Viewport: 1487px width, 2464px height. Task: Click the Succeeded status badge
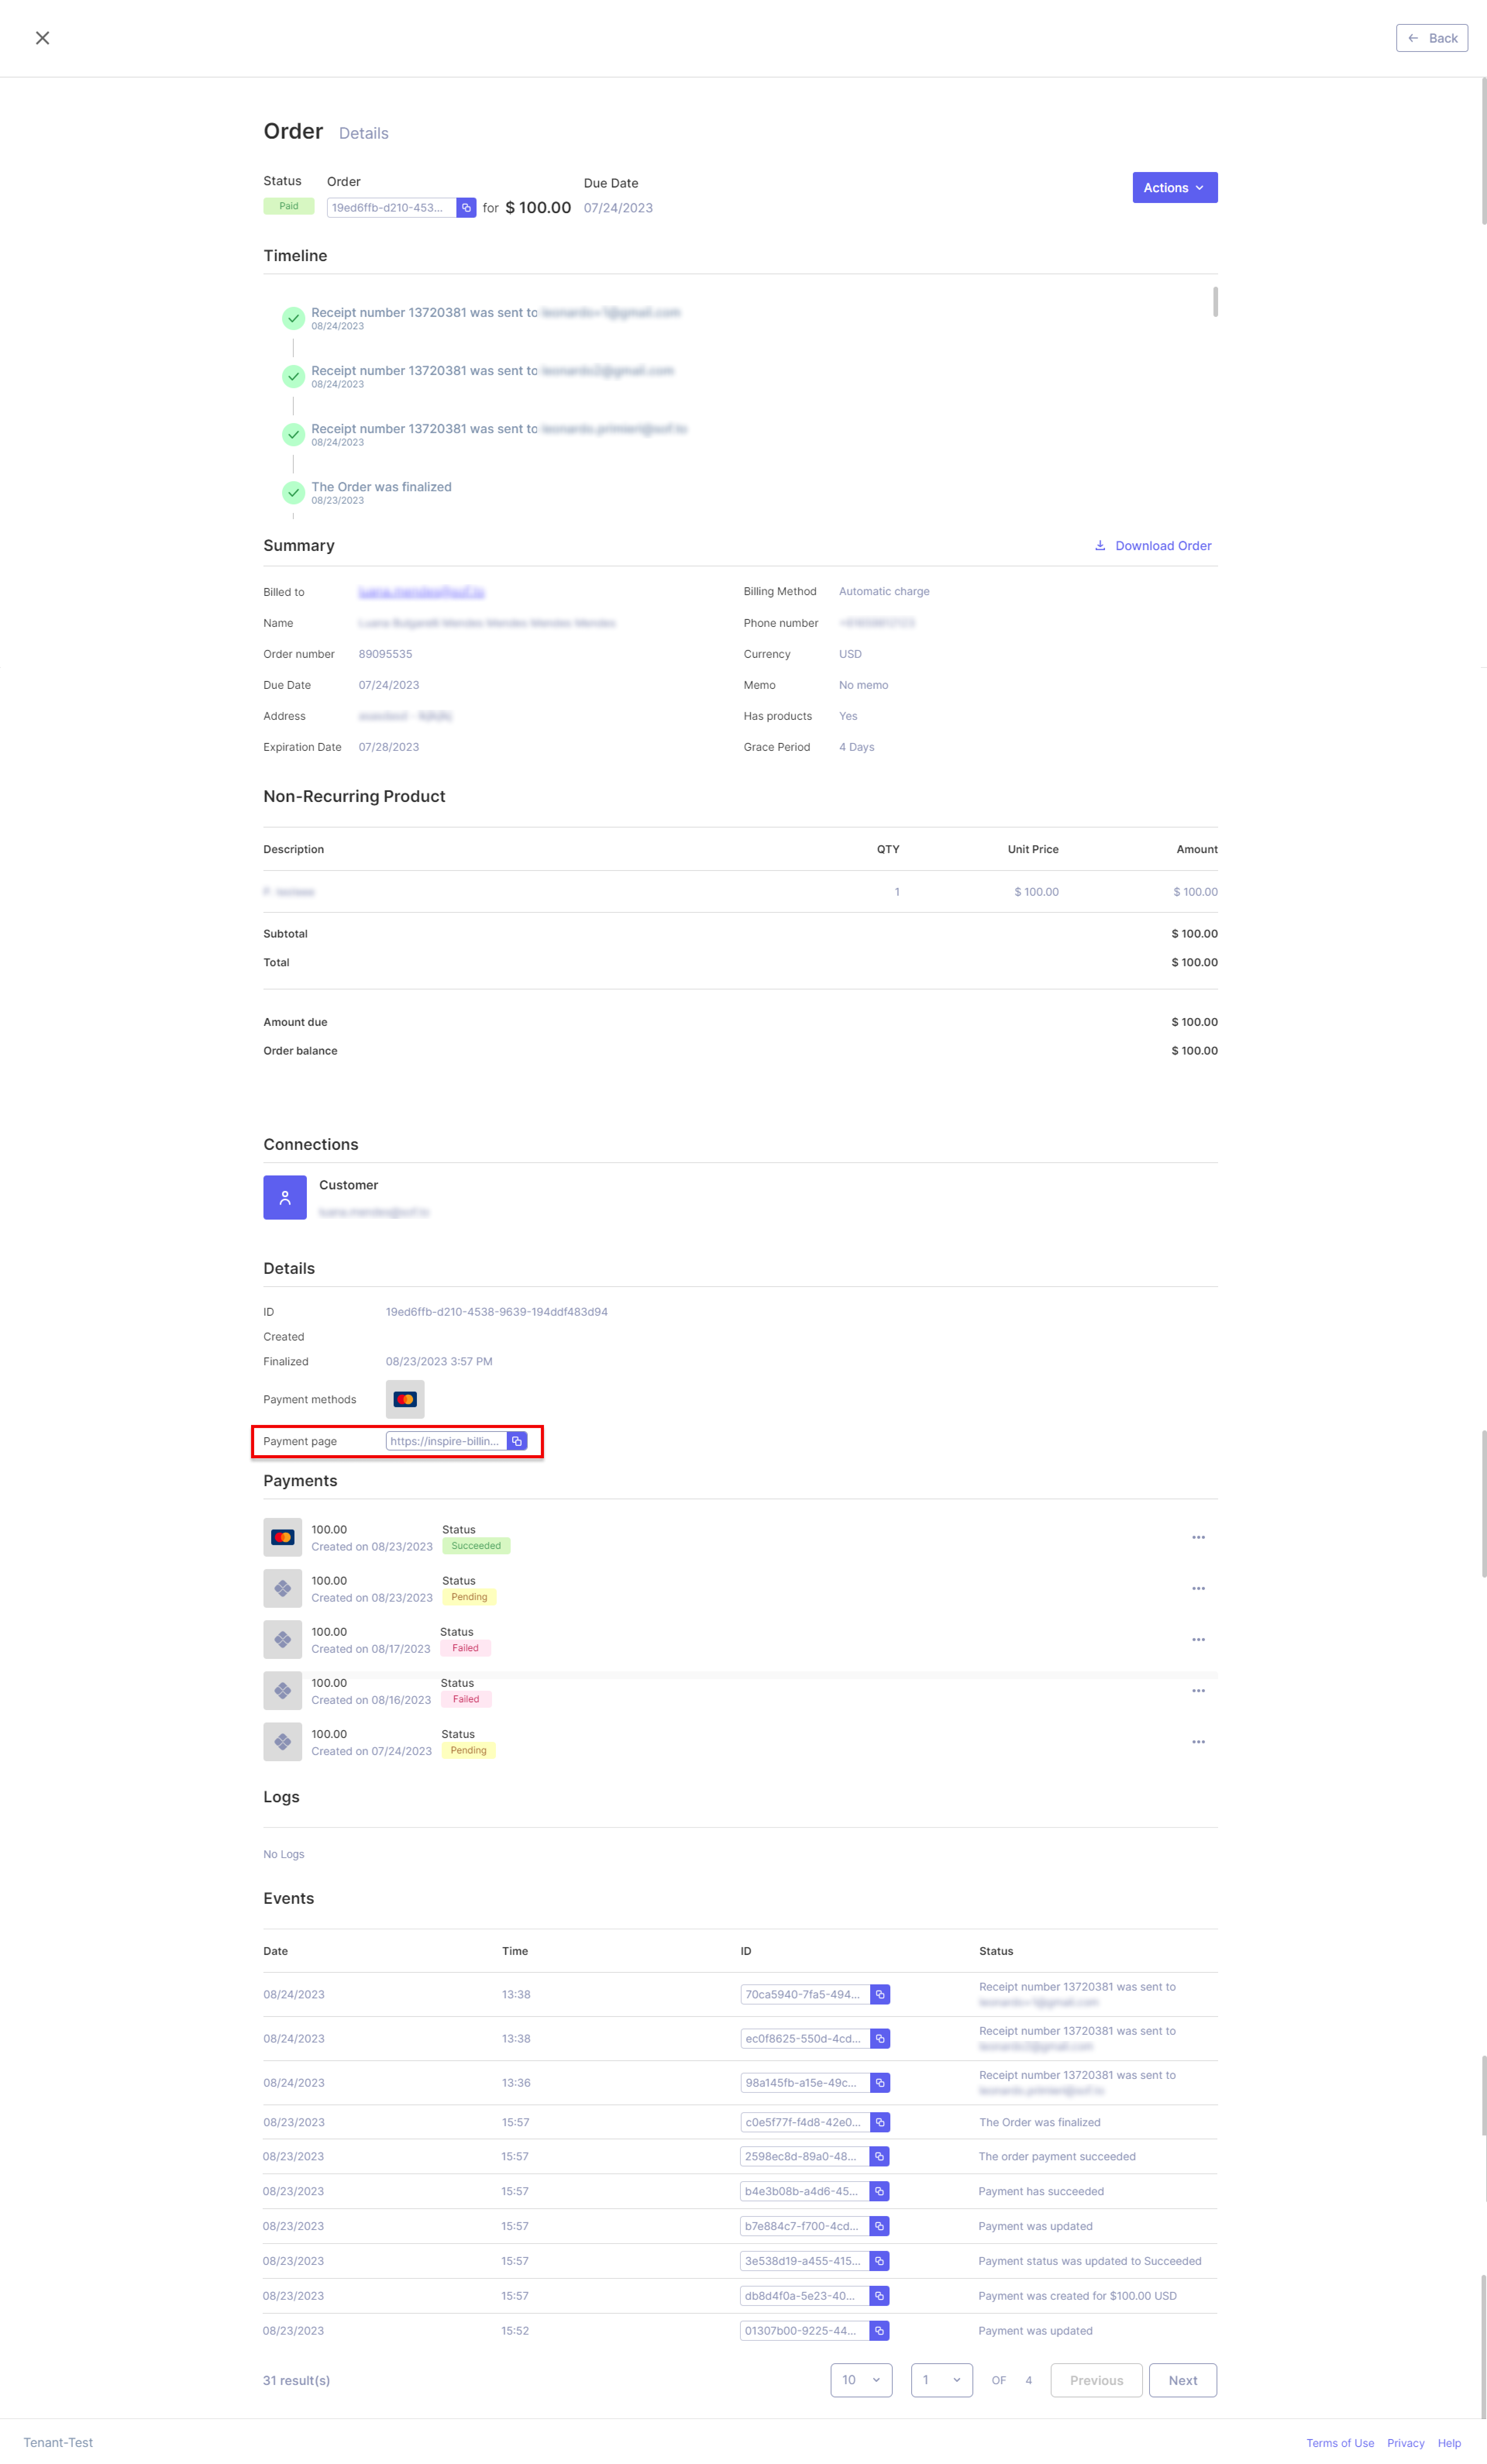[x=476, y=1546]
